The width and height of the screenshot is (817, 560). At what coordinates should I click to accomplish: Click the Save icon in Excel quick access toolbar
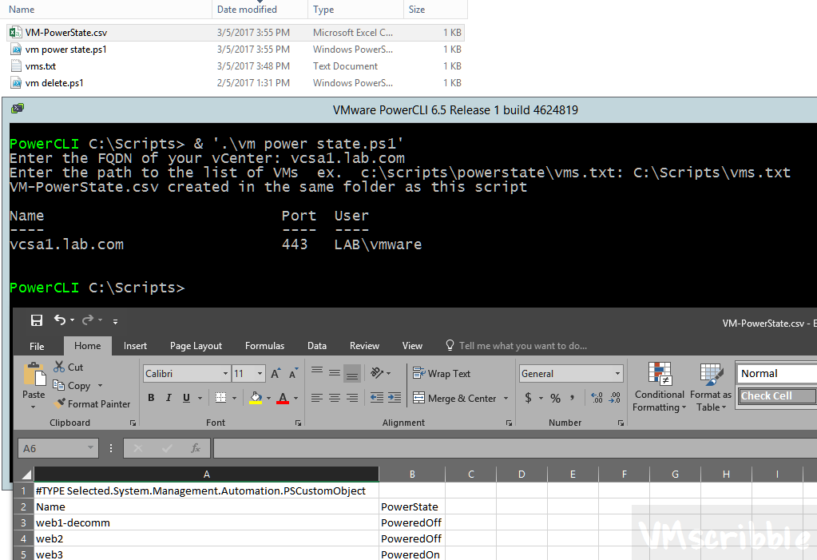(x=37, y=320)
